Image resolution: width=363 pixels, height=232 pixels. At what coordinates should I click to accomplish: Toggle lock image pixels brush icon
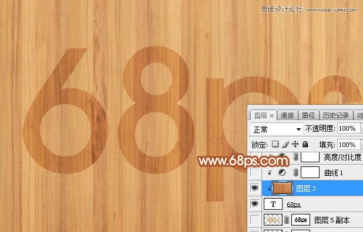click(285, 145)
